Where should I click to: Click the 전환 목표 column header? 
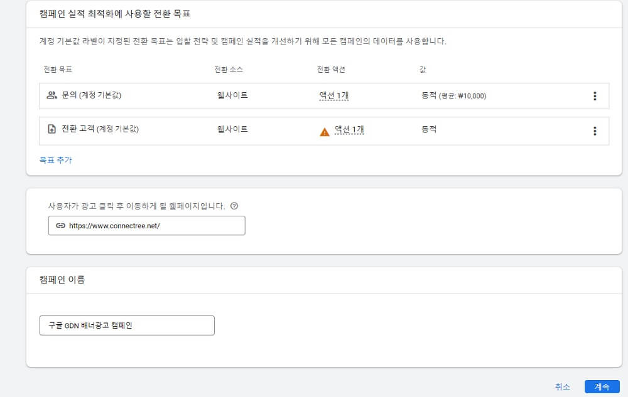58,69
